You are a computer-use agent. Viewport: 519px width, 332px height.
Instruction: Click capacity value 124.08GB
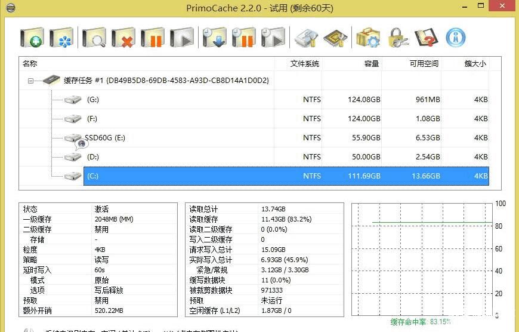(x=364, y=99)
